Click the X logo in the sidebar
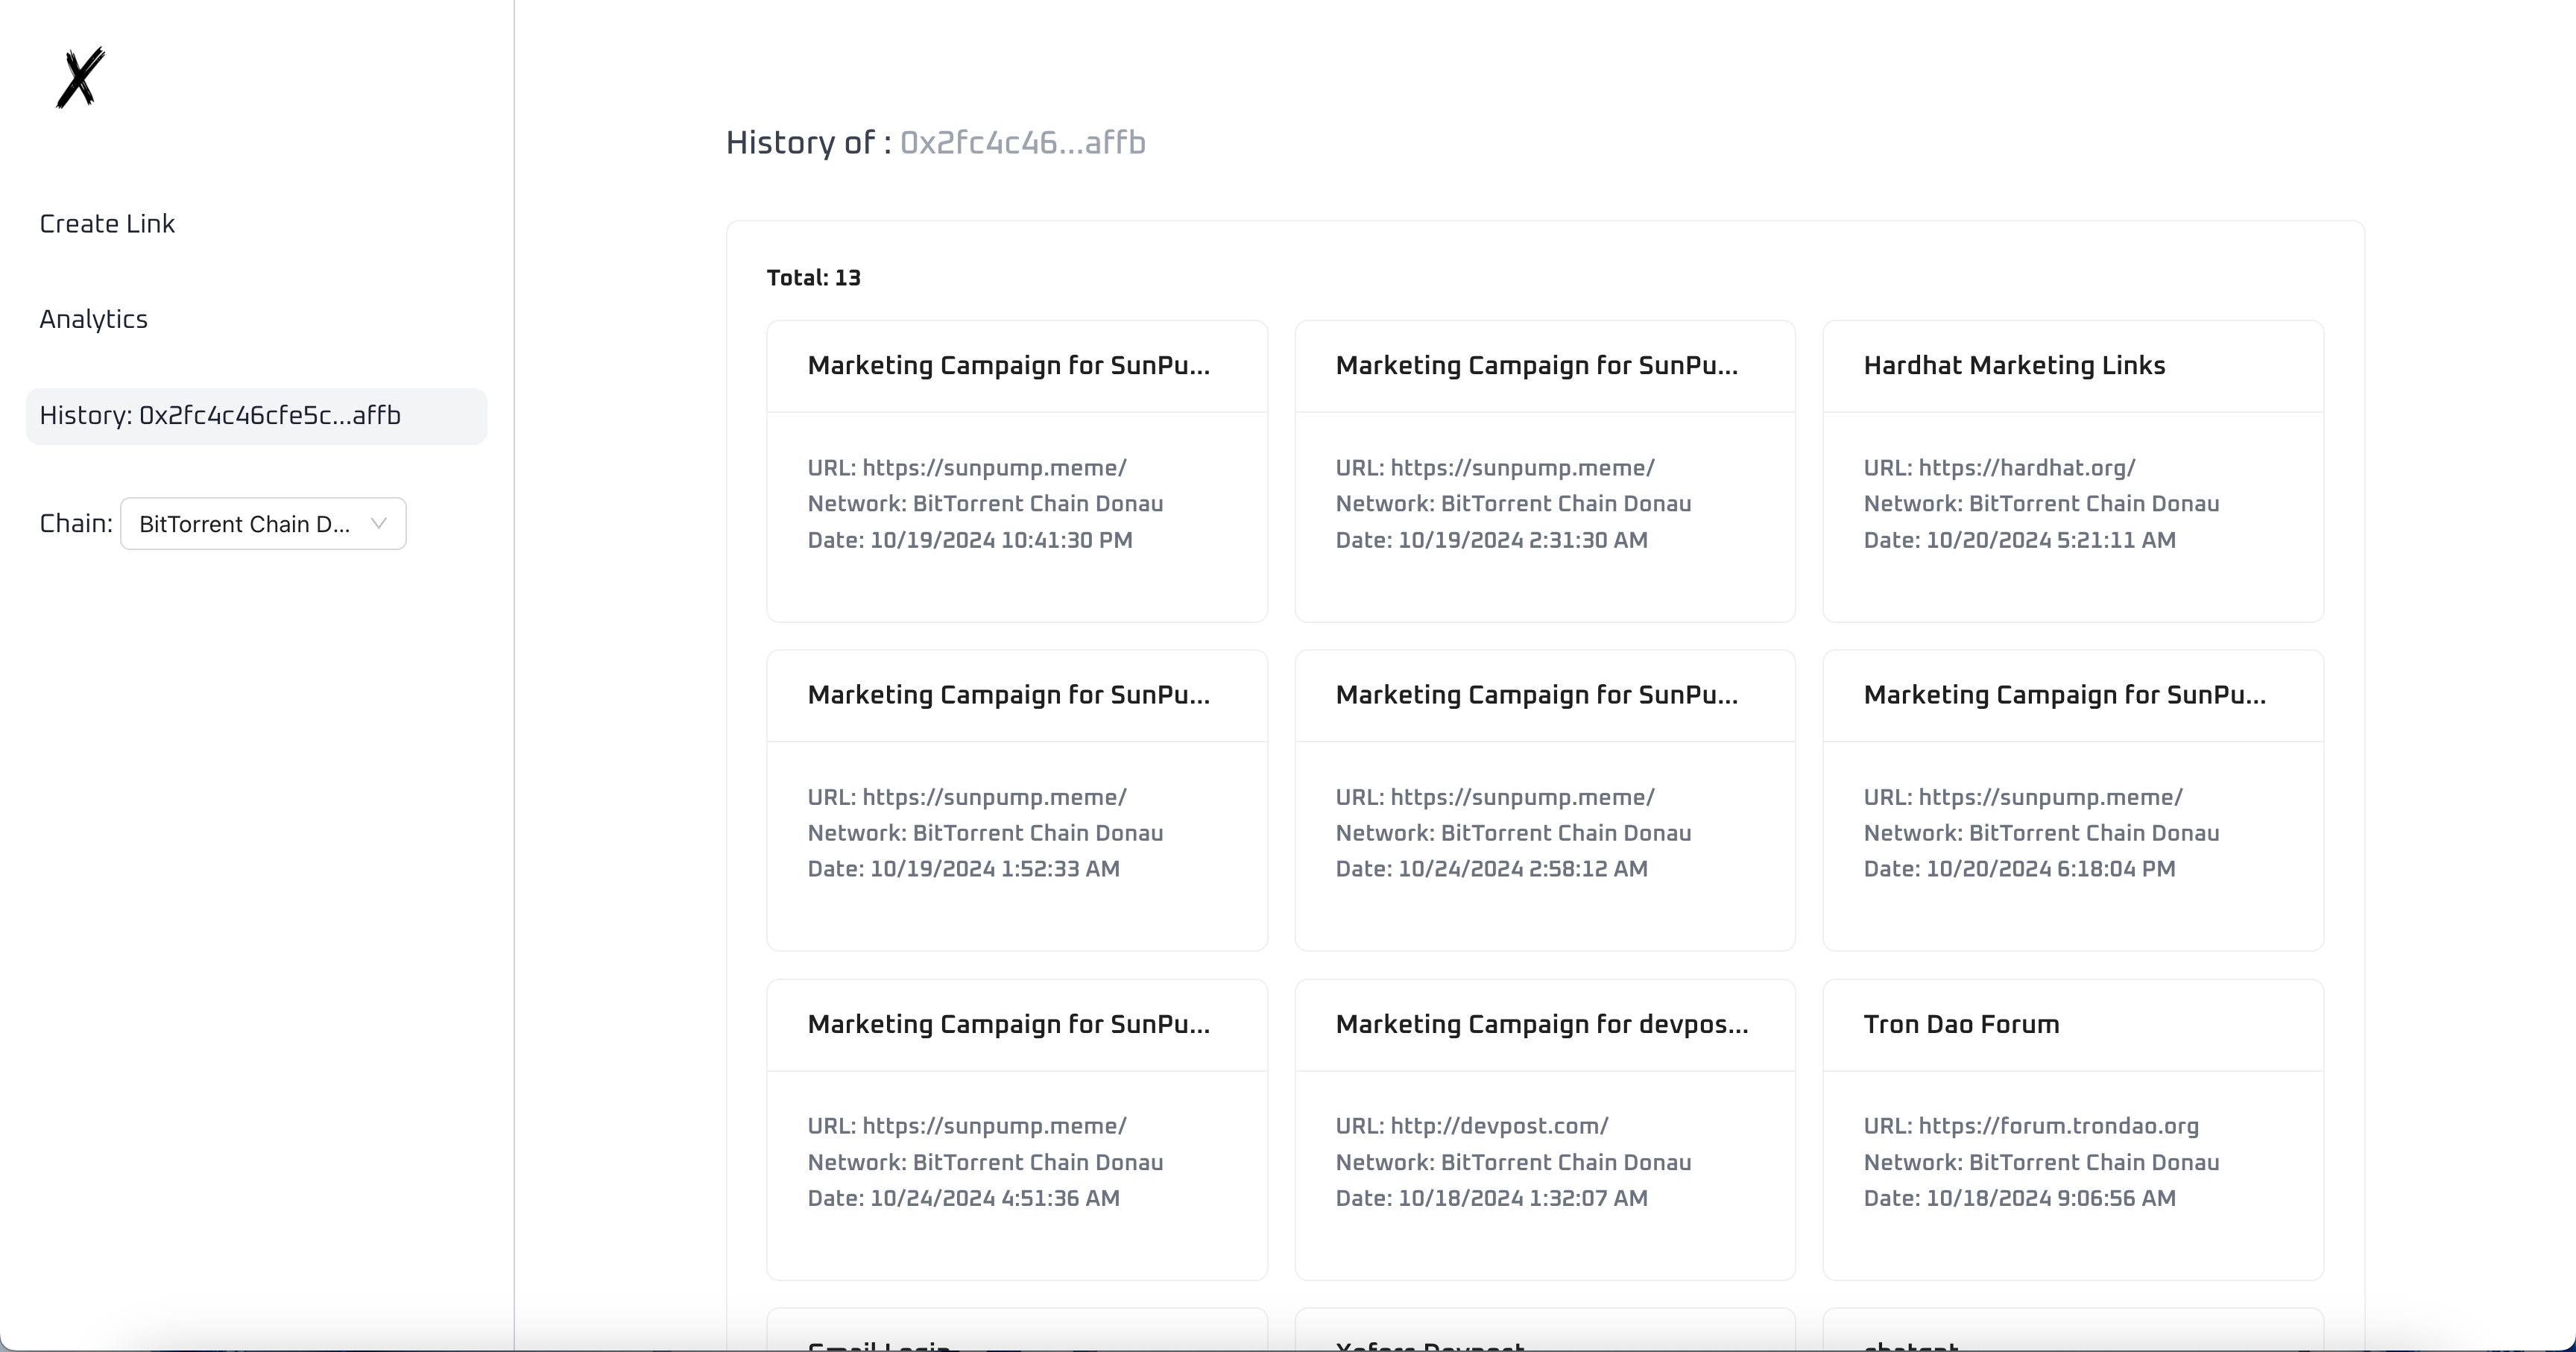Screen dimensions: 2576x1352 (80, 77)
